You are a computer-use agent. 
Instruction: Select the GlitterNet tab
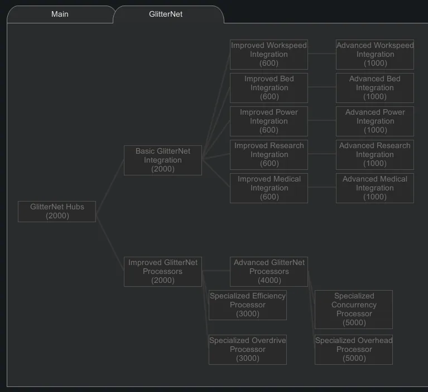[166, 14]
